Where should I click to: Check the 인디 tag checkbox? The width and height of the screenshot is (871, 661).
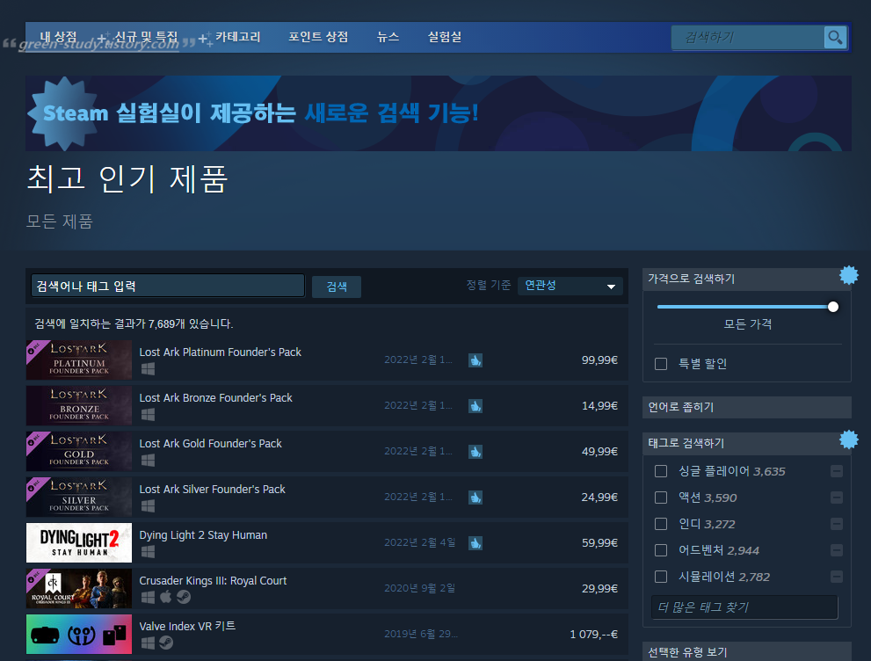tap(661, 524)
